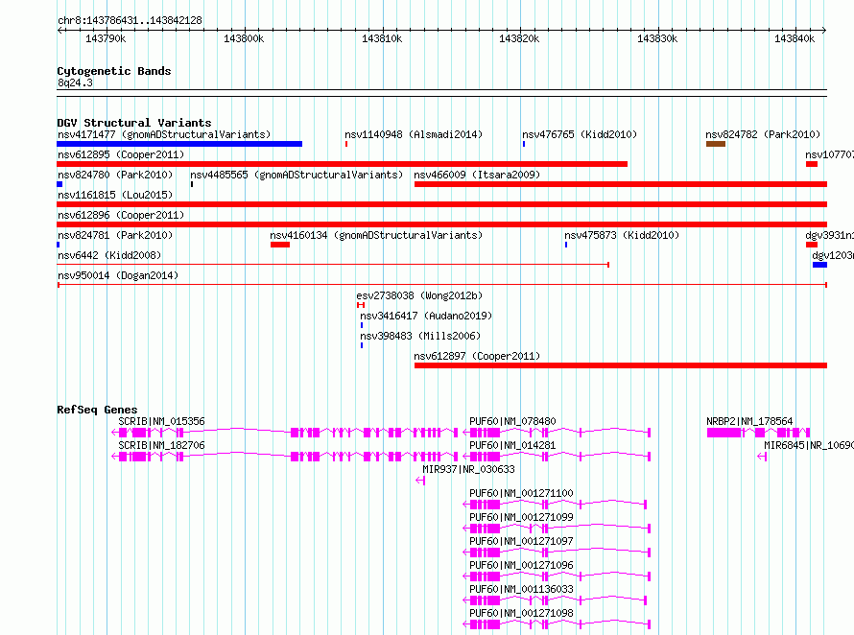
Task: Select the nsv612895 (Cooper2011) red bar
Action: (342, 164)
